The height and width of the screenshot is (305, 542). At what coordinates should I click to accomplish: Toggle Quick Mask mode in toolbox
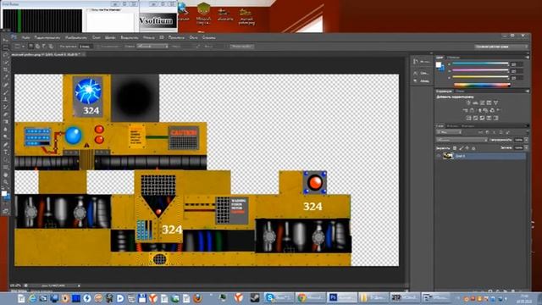pyautogui.click(x=6, y=204)
